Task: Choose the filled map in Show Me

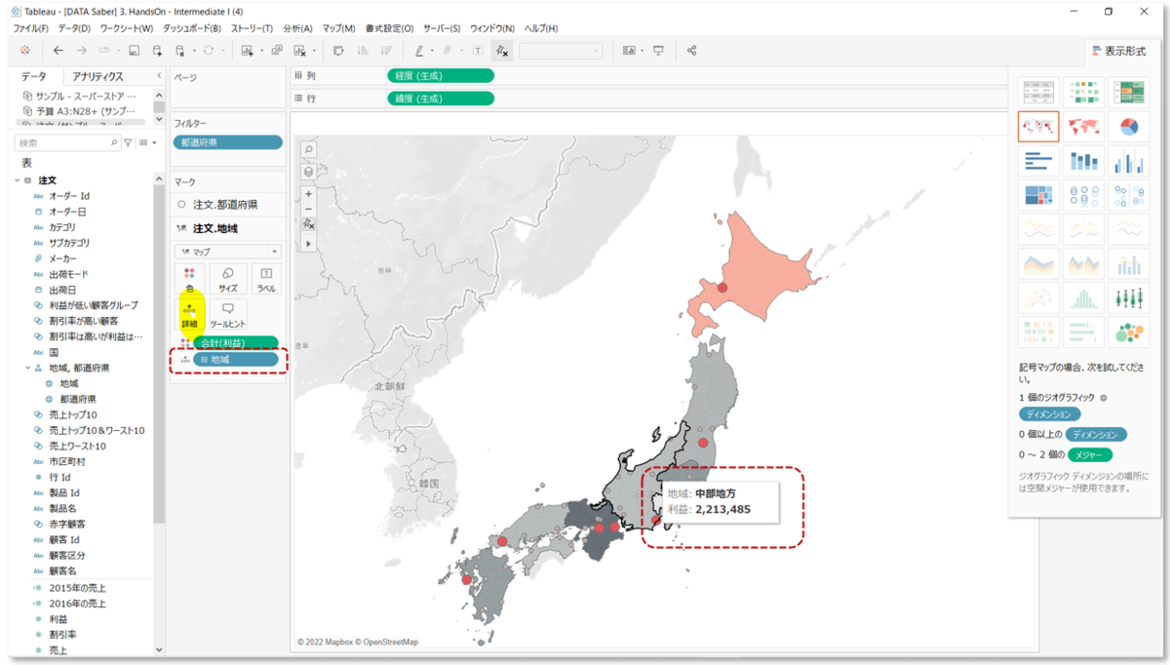Action: click(x=1083, y=127)
